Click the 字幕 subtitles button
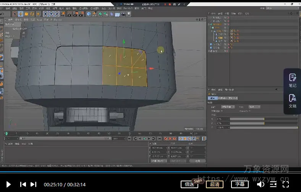Image resolution: width=301 pixels, height=192 pixels. [240, 184]
